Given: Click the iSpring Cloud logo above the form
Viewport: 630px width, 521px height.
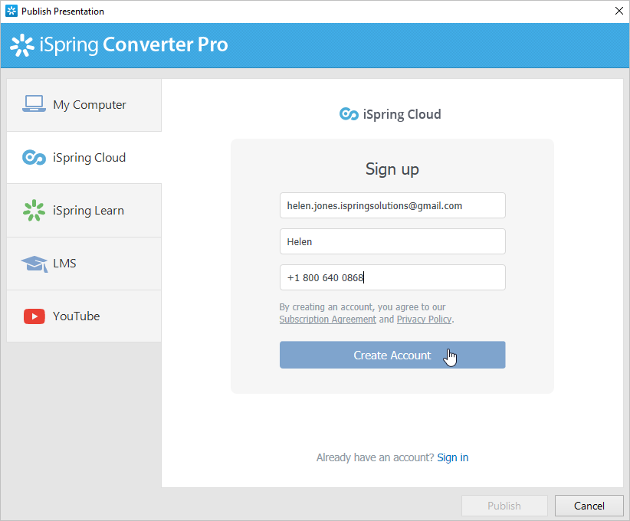Looking at the screenshot, I should tap(349, 114).
